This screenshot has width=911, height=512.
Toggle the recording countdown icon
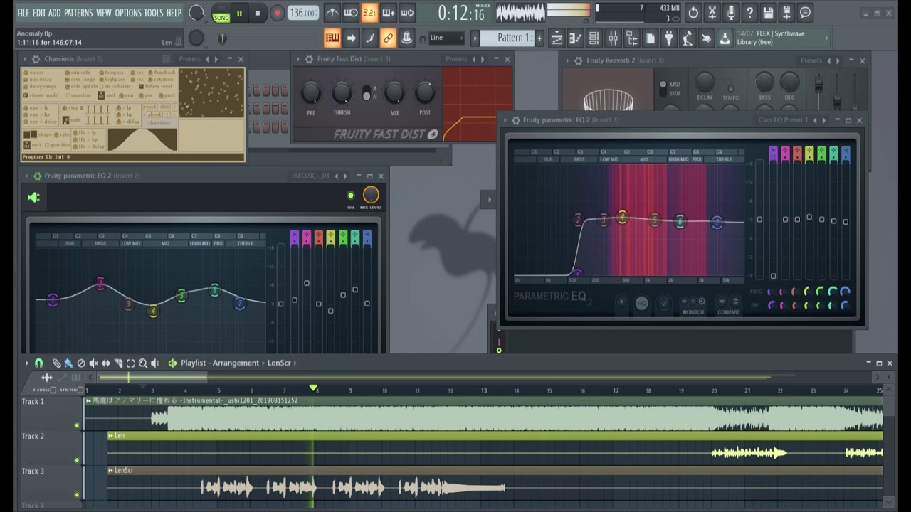pos(369,13)
